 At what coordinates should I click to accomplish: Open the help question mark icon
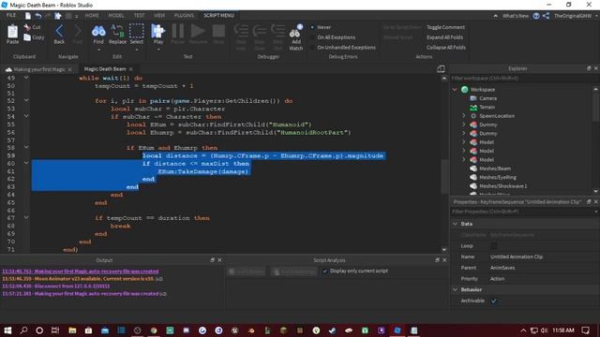536,16
